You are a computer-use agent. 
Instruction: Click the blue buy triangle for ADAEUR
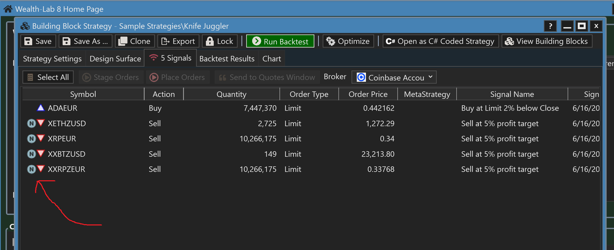coord(41,108)
